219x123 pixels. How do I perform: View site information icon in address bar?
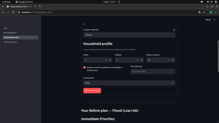(x=19, y=12)
